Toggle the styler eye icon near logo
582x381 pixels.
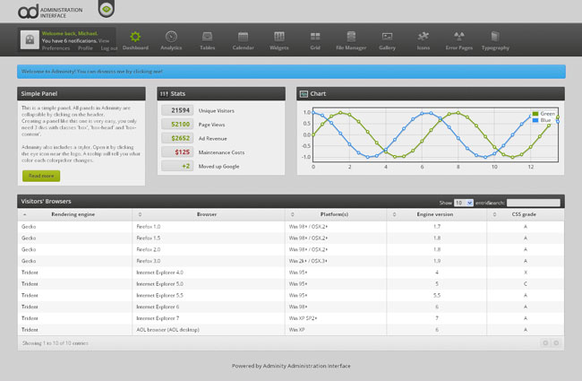click(x=107, y=9)
